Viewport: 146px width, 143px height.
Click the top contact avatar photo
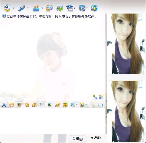tap(126, 44)
